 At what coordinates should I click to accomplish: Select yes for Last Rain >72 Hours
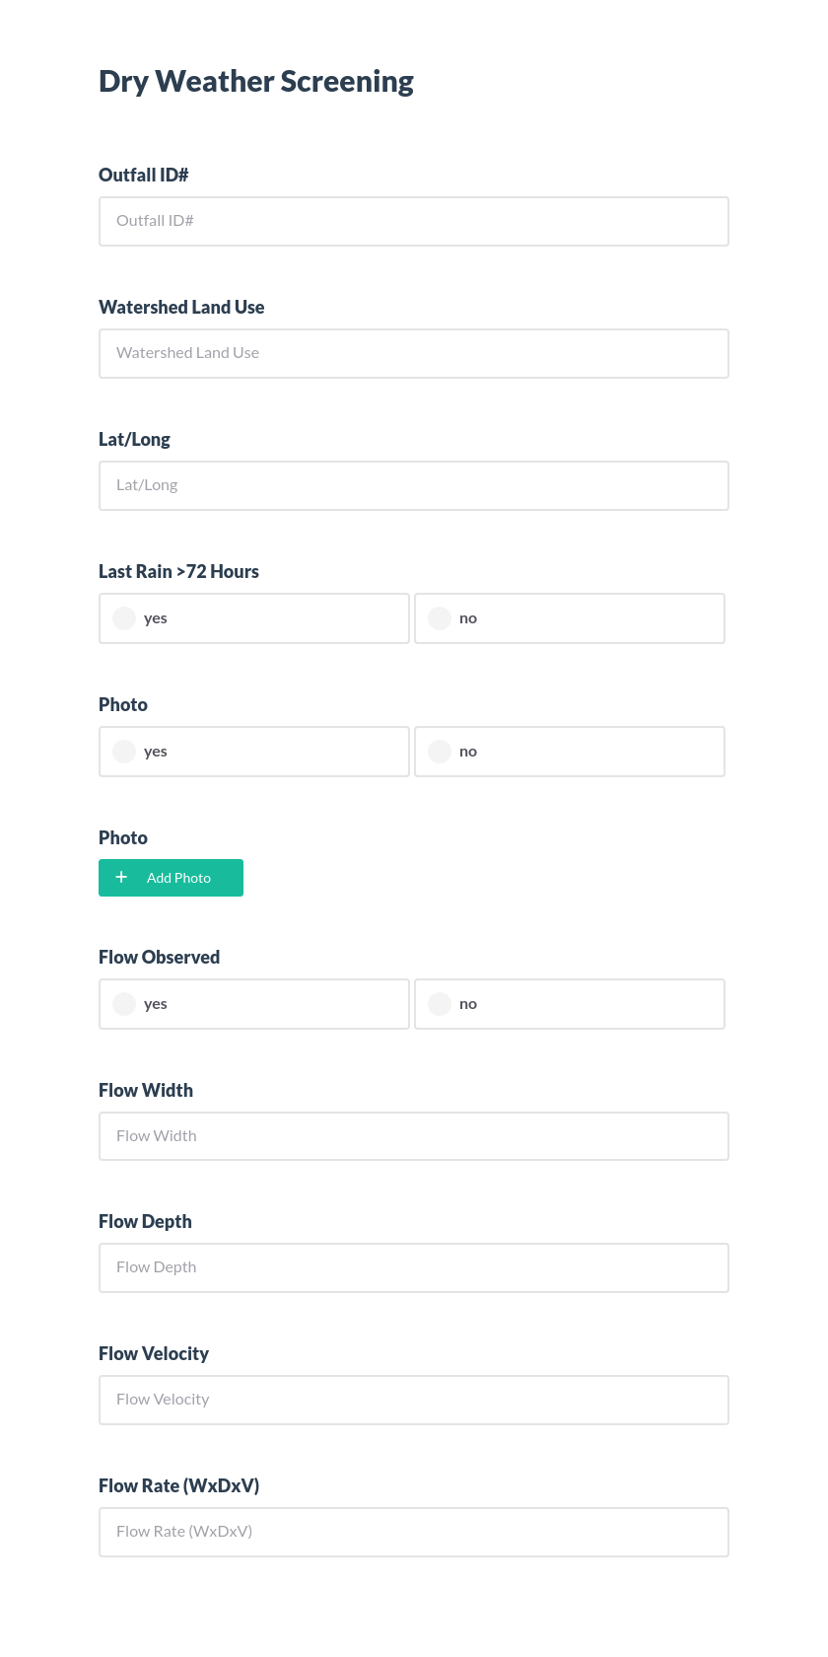124,617
